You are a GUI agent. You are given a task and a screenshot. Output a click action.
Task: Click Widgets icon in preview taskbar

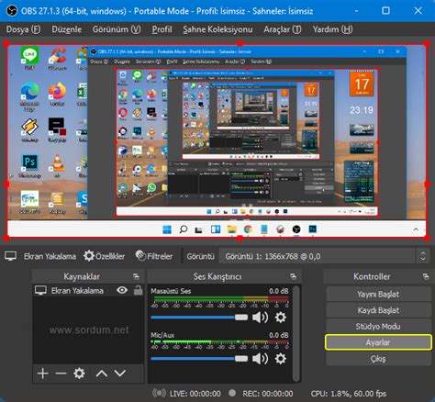[216, 229]
